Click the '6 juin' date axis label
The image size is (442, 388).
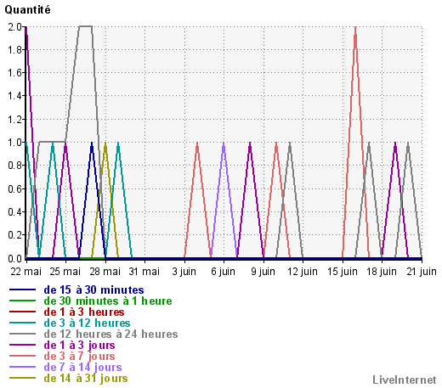point(223,272)
